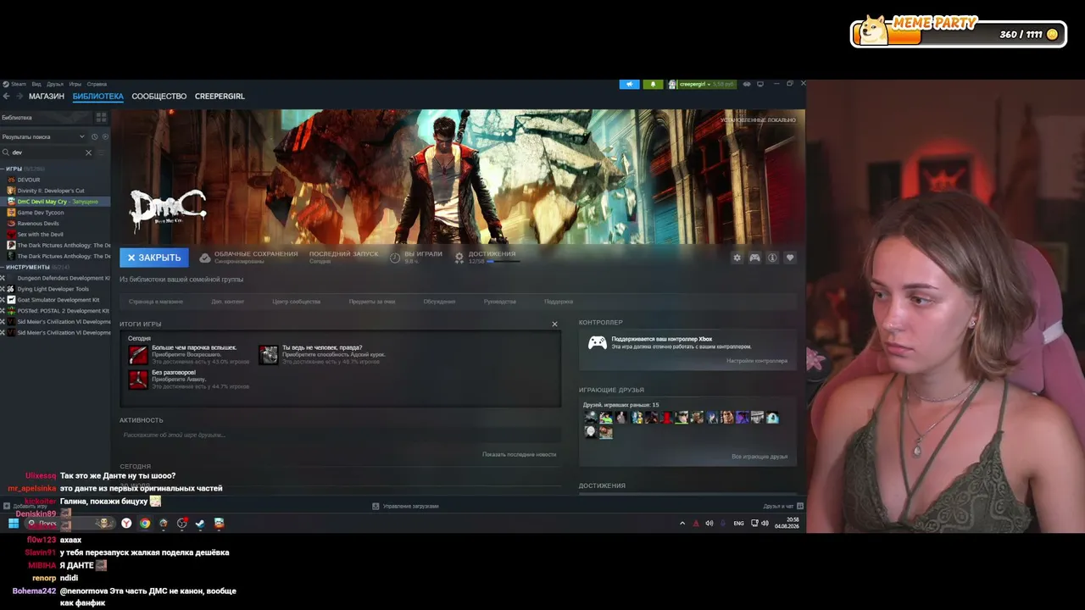Viewport: 1085px width, 610px height.
Task: Open the library grid view icon
Action: (x=101, y=118)
